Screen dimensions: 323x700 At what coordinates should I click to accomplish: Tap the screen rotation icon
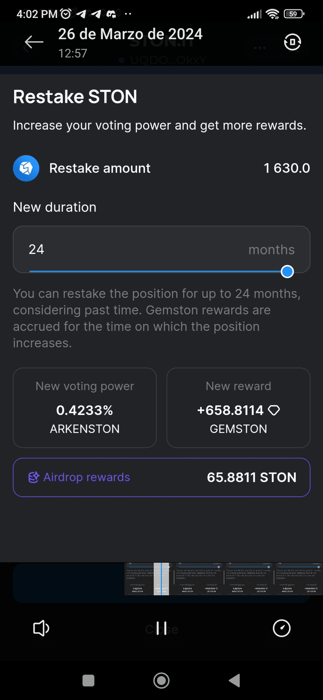click(x=292, y=42)
